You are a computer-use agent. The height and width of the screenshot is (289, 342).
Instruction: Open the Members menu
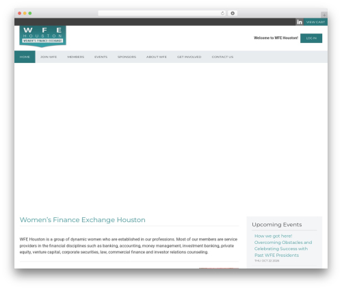point(76,57)
